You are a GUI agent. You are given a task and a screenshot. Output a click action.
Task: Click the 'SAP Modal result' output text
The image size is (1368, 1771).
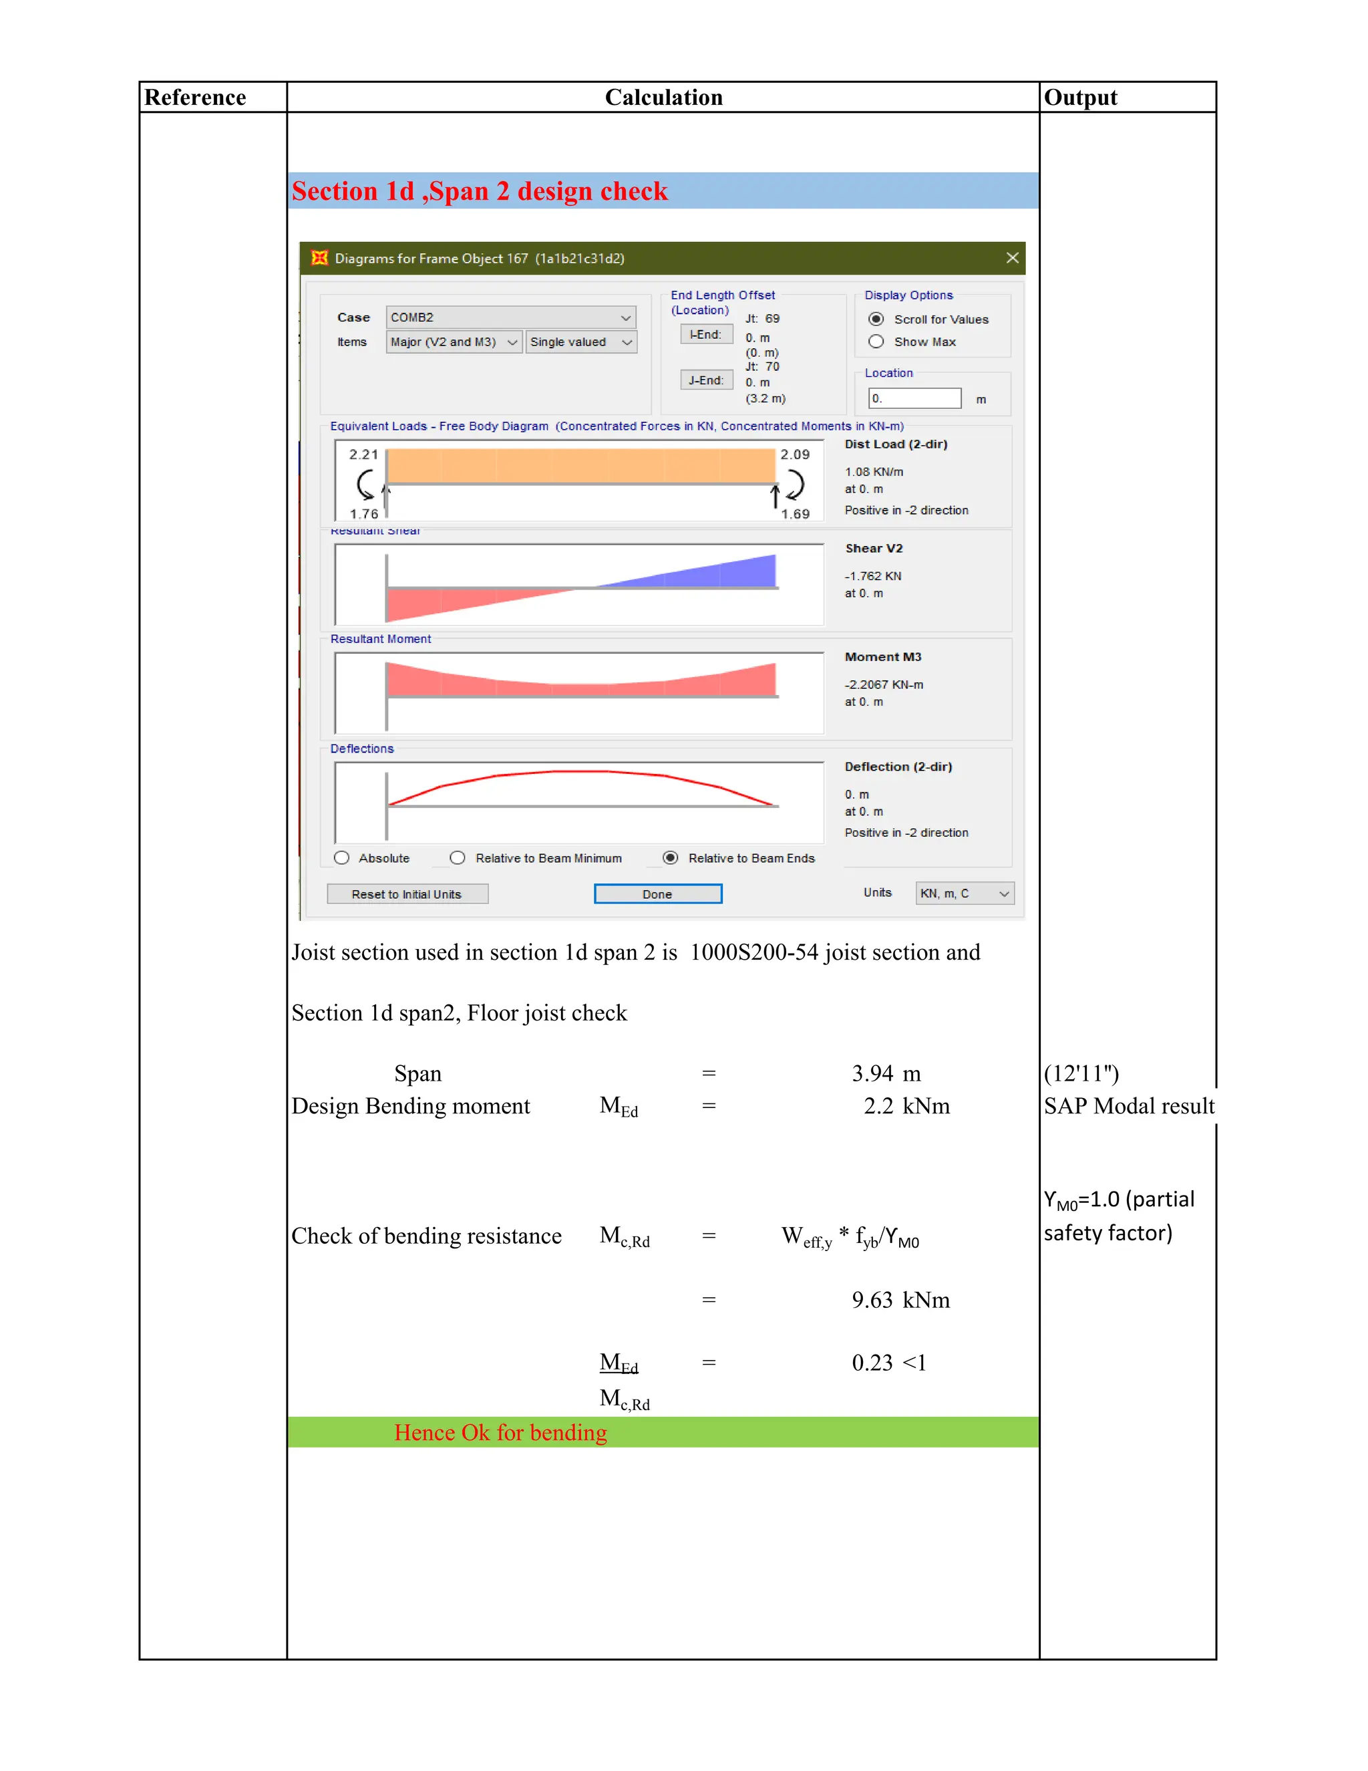(1129, 1106)
